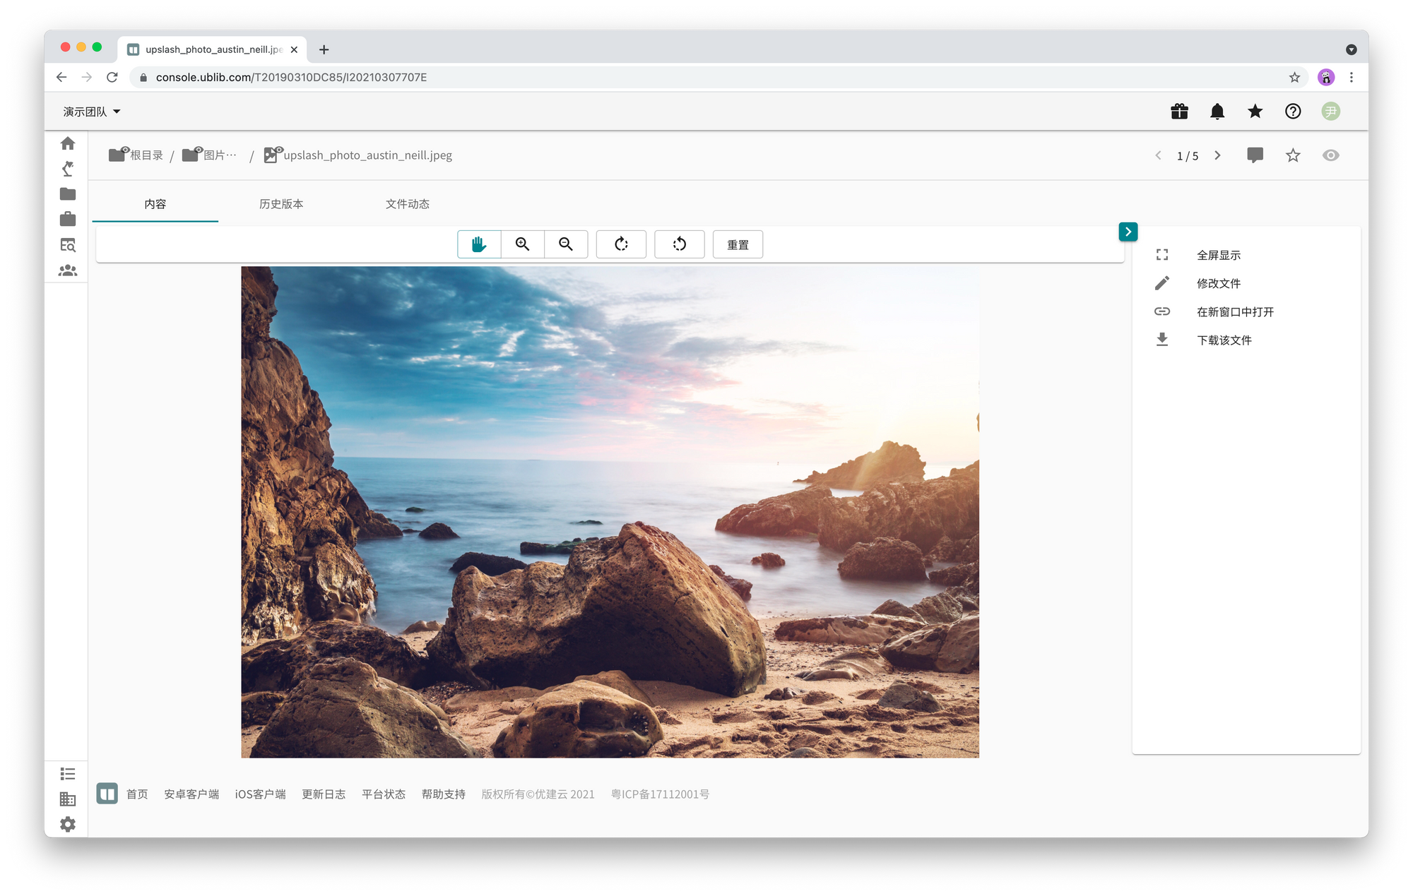Open notifications bell
Image resolution: width=1413 pixels, height=896 pixels.
[1217, 112]
